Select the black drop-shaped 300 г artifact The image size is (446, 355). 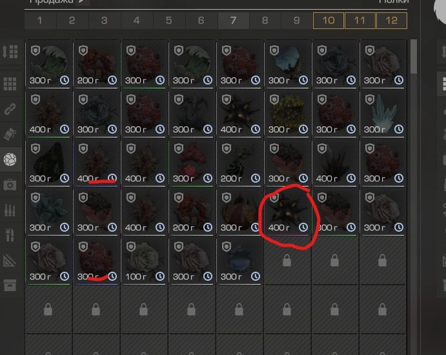click(49, 163)
